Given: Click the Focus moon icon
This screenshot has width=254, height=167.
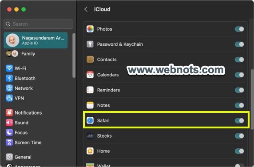Looking at the screenshot, I should [9, 133].
